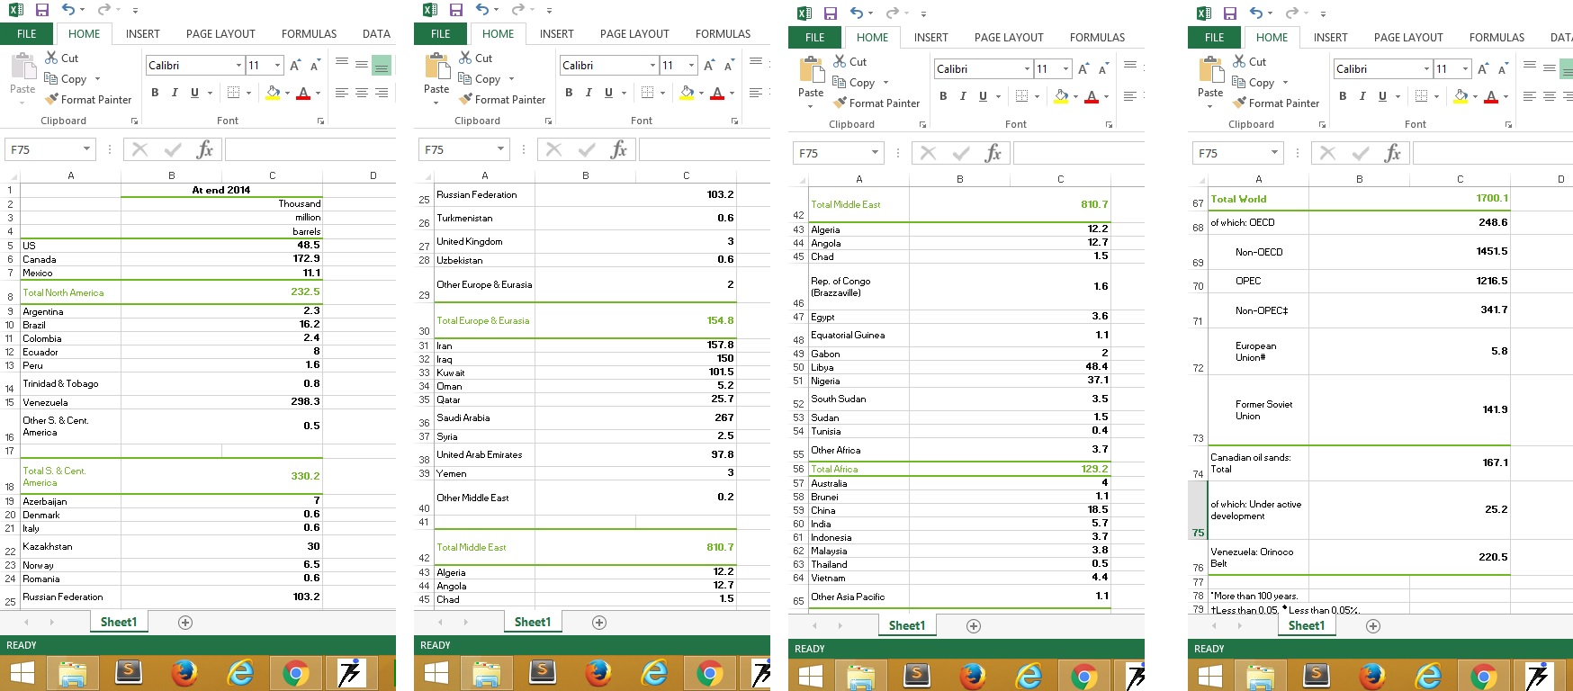The image size is (1573, 691).
Task: Click Font Color A in the Total World window
Action: pyautogui.click(x=1490, y=96)
